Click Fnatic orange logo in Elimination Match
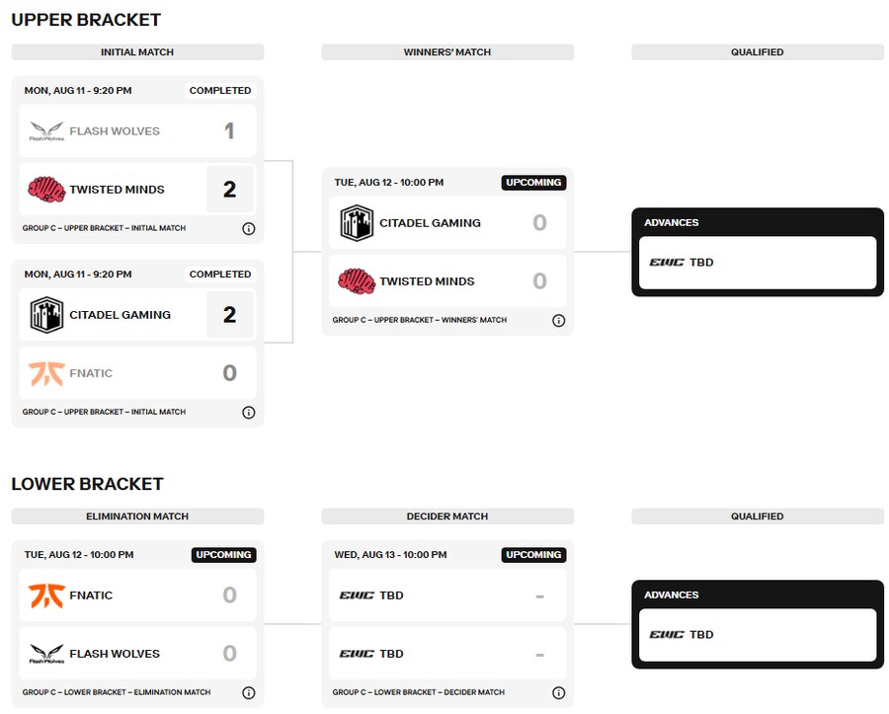 (46, 595)
